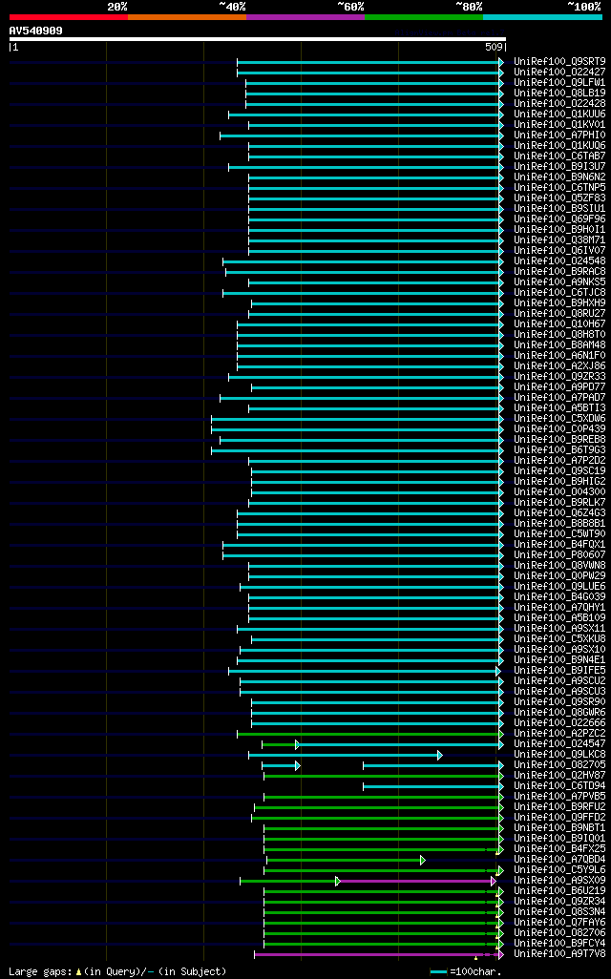Select label UniRef100_A9NKS5
Image resolution: width=611 pixels, height=979 pixels.
click(559, 282)
